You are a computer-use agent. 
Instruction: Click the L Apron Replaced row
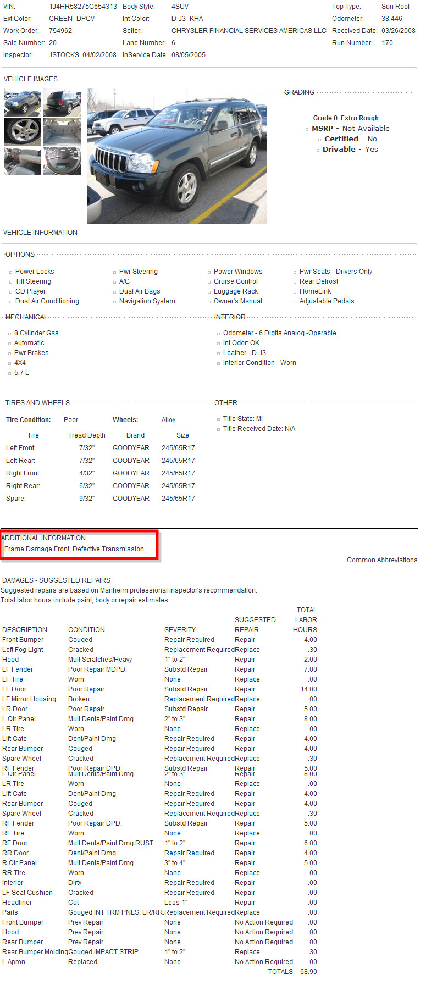click(x=159, y=962)
